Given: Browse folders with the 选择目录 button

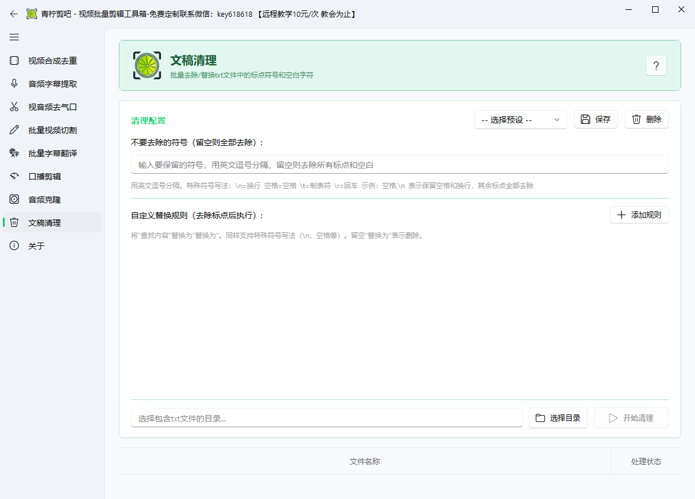Looking at the screenshot, I should (x=558, y=417).
